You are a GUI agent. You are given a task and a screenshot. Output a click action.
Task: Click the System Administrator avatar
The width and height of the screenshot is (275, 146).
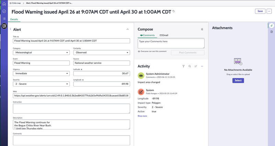point(141,76)
